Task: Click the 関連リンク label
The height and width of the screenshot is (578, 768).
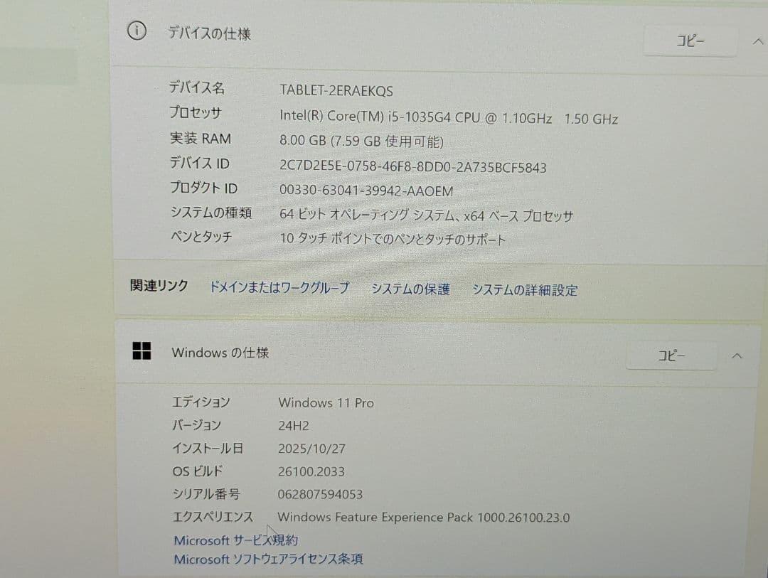Action: click(x=159, y=286)
